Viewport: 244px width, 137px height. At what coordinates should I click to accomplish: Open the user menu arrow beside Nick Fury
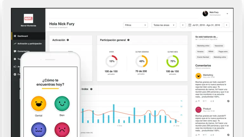click(227, 14)
